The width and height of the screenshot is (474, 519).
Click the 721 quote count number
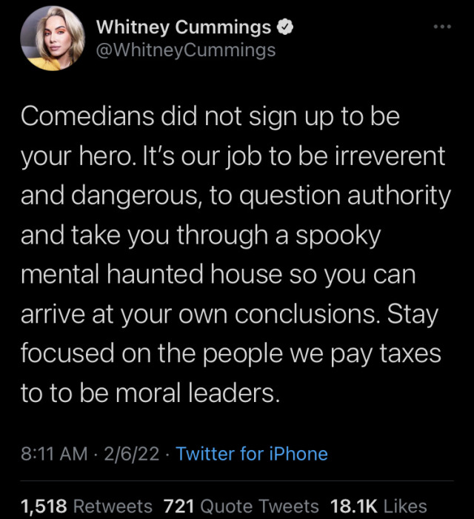point(178,506)
